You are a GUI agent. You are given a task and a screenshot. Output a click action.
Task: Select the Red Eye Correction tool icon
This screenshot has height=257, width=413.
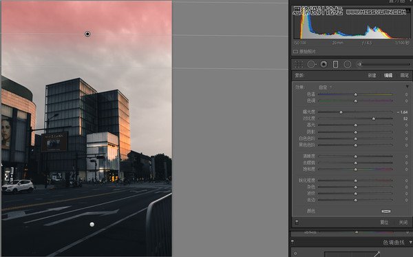[324, 64]
